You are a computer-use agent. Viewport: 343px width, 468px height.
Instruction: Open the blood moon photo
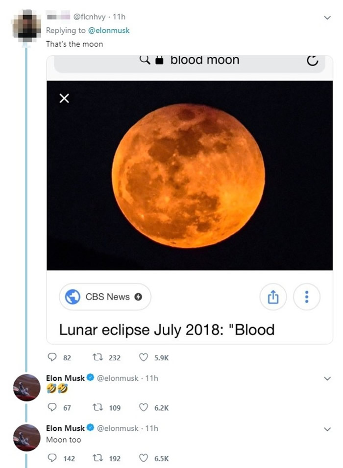coord(189,175)
